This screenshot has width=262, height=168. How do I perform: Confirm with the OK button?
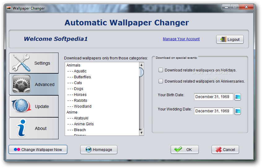(x=185, y=149)
